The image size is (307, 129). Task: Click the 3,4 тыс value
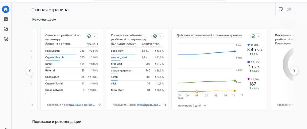click(255, 50)
